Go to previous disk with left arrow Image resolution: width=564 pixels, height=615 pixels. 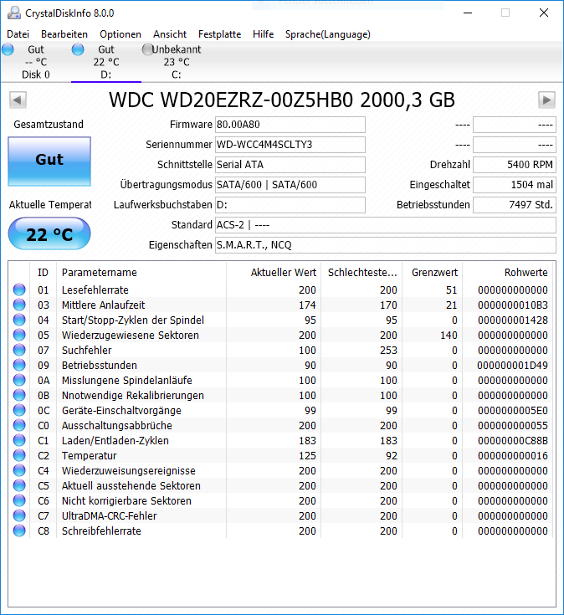18,100
